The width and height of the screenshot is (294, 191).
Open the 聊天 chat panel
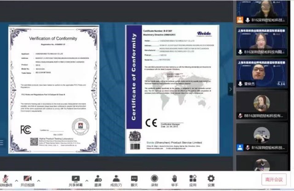click(x=134, y=180)
